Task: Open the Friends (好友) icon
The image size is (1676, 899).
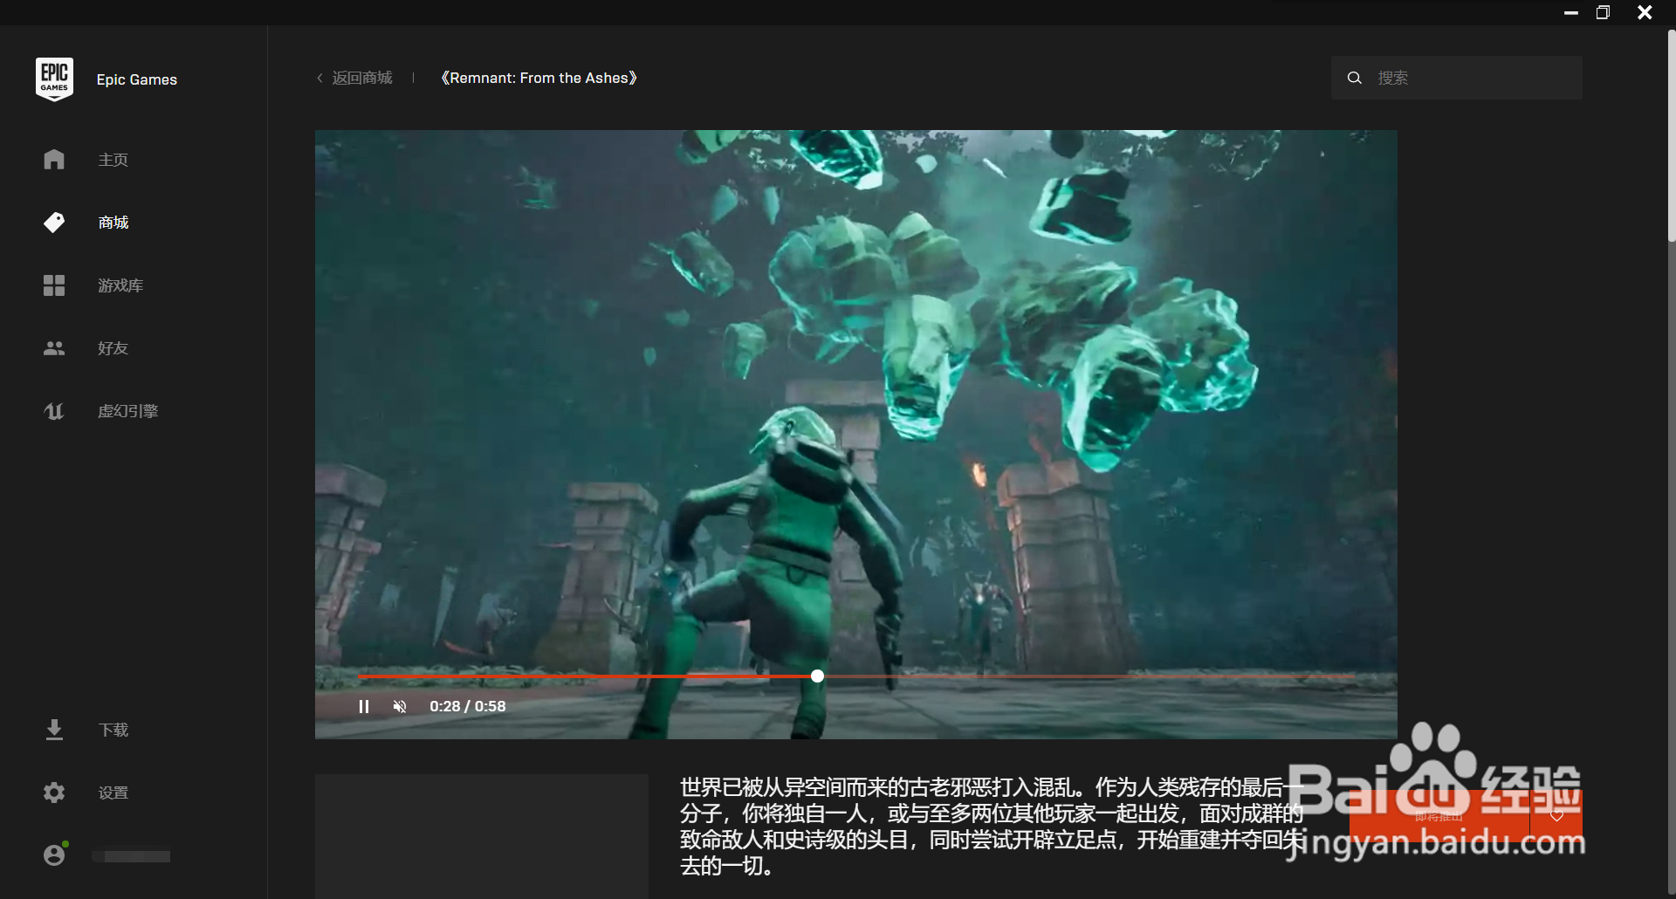Action: pyautogui.click(x=53, y=348)
